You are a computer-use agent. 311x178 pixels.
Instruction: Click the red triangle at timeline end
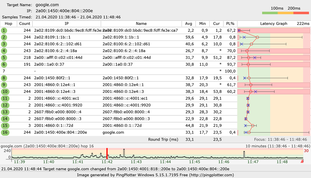302,161
